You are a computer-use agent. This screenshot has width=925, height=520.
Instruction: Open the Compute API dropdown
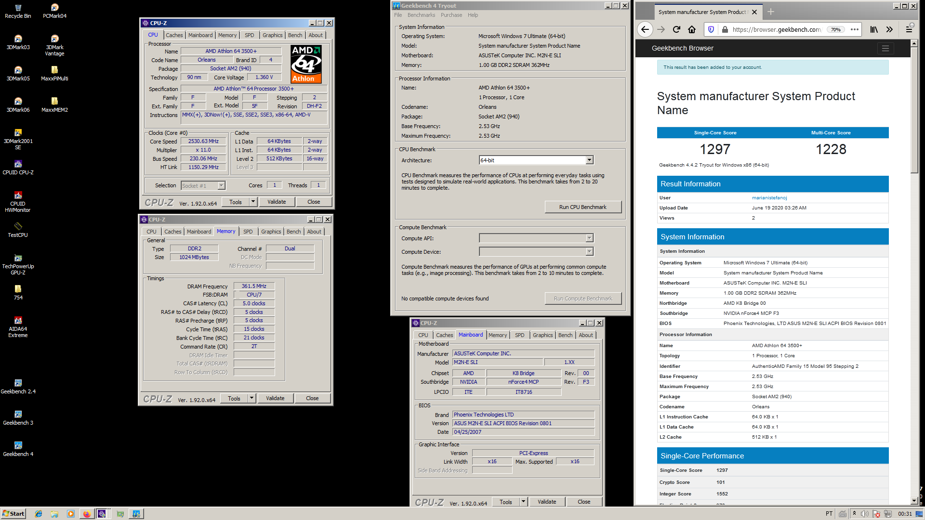(x=536, y=238)
